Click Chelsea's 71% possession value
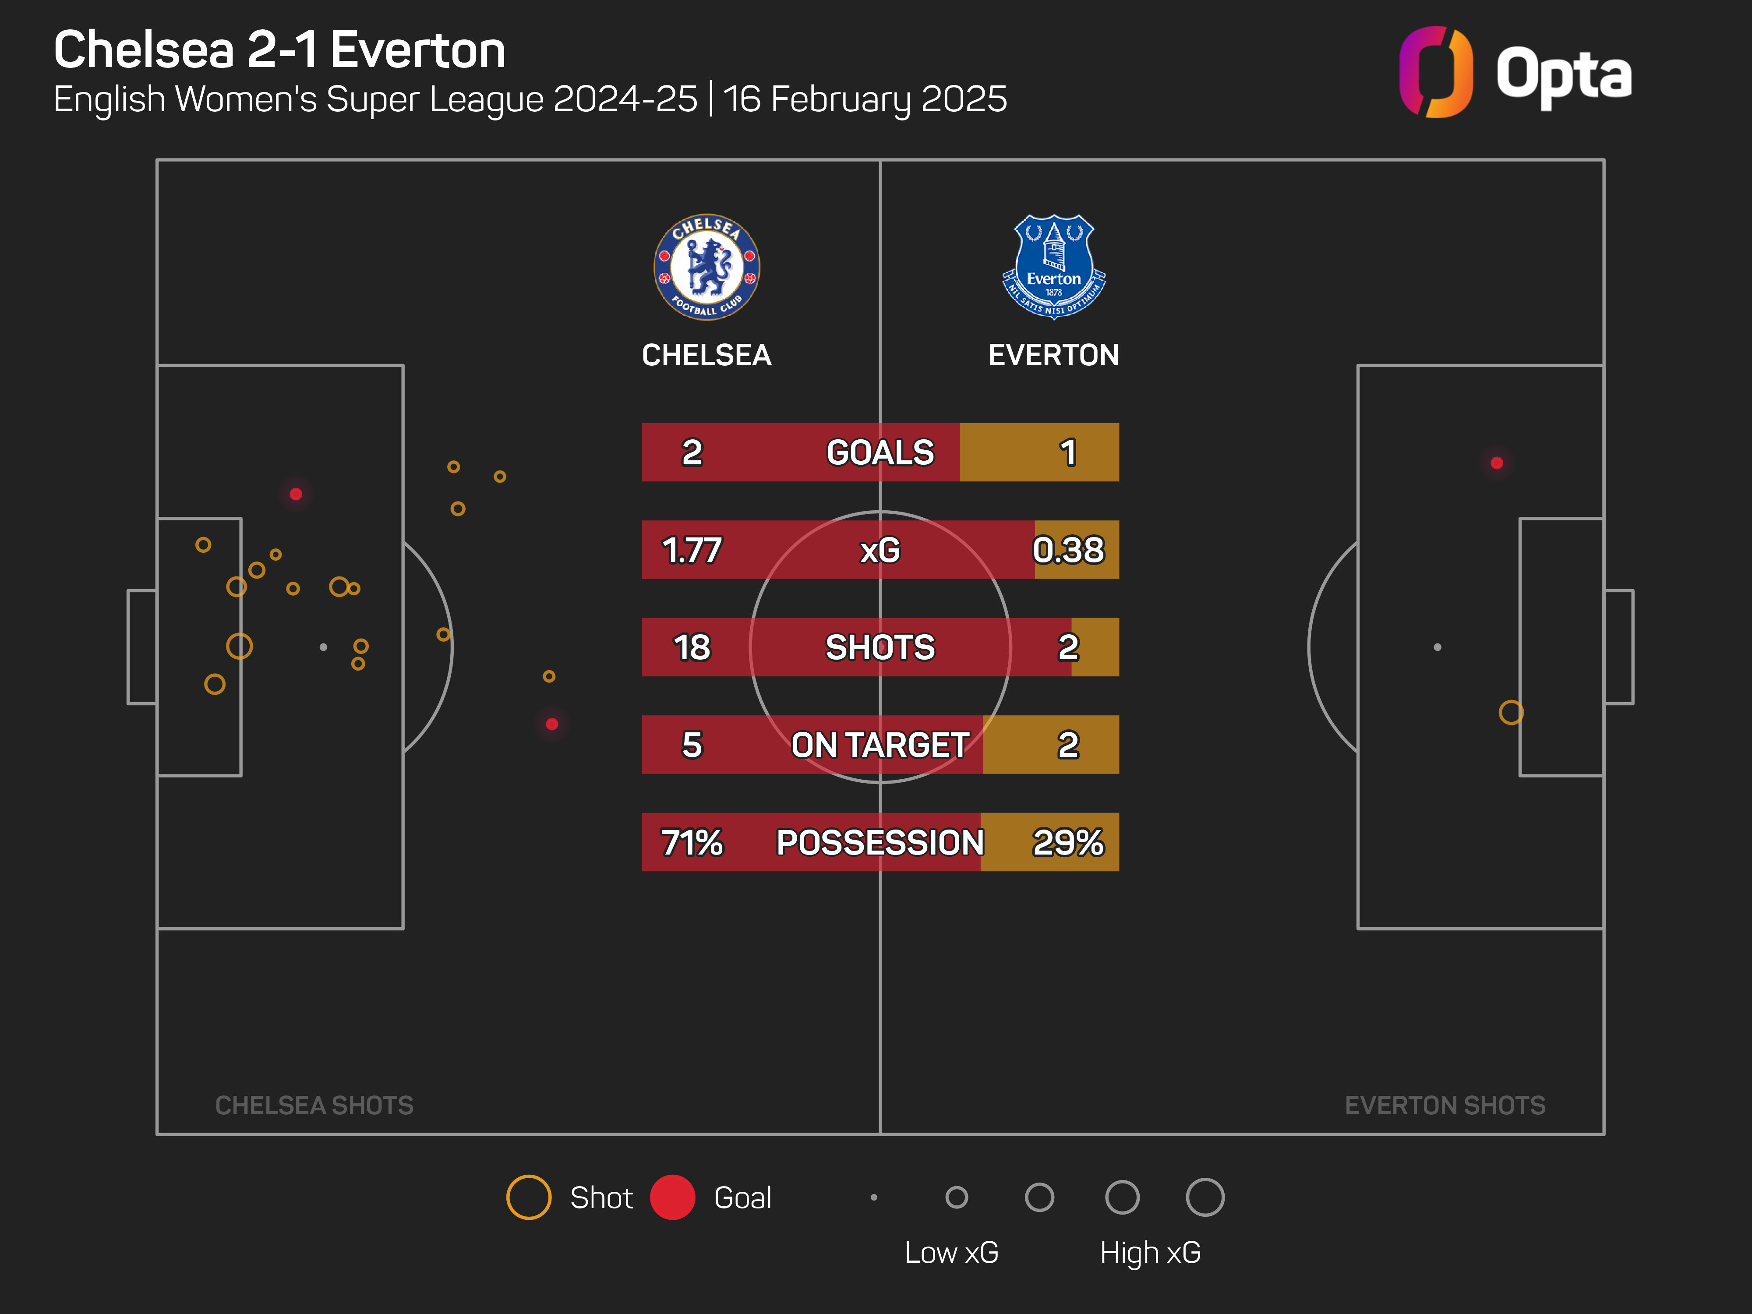Image resolution: width=1752 pixels, height=1314 pixels. (692, 842)
